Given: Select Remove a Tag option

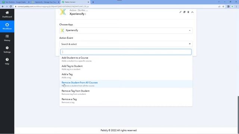Looking at the screenshot, I should (x=126, y=100).
